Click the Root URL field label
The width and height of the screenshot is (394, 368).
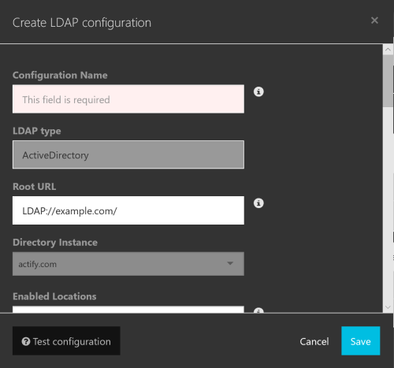click(x=35, y=187)
